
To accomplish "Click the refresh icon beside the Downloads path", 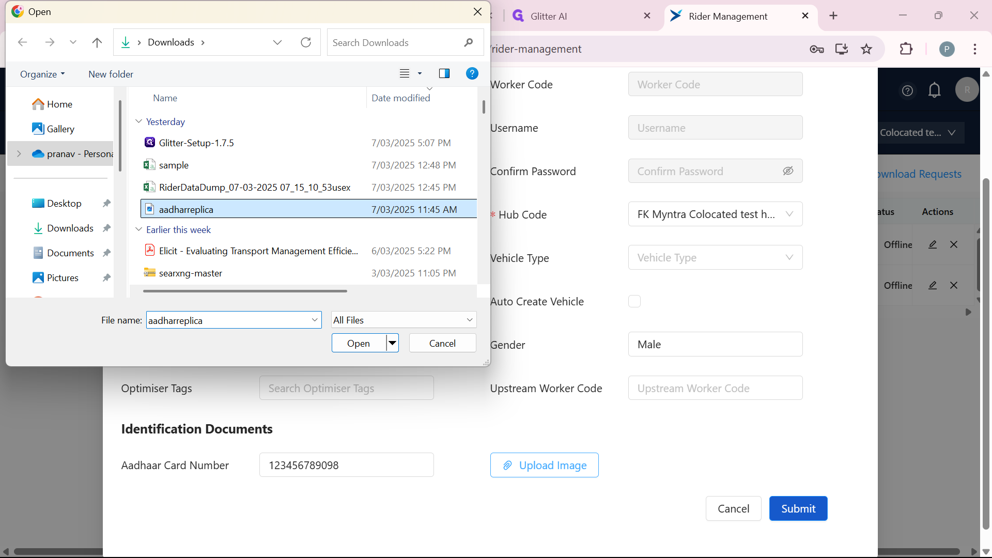I will (306, 42).
